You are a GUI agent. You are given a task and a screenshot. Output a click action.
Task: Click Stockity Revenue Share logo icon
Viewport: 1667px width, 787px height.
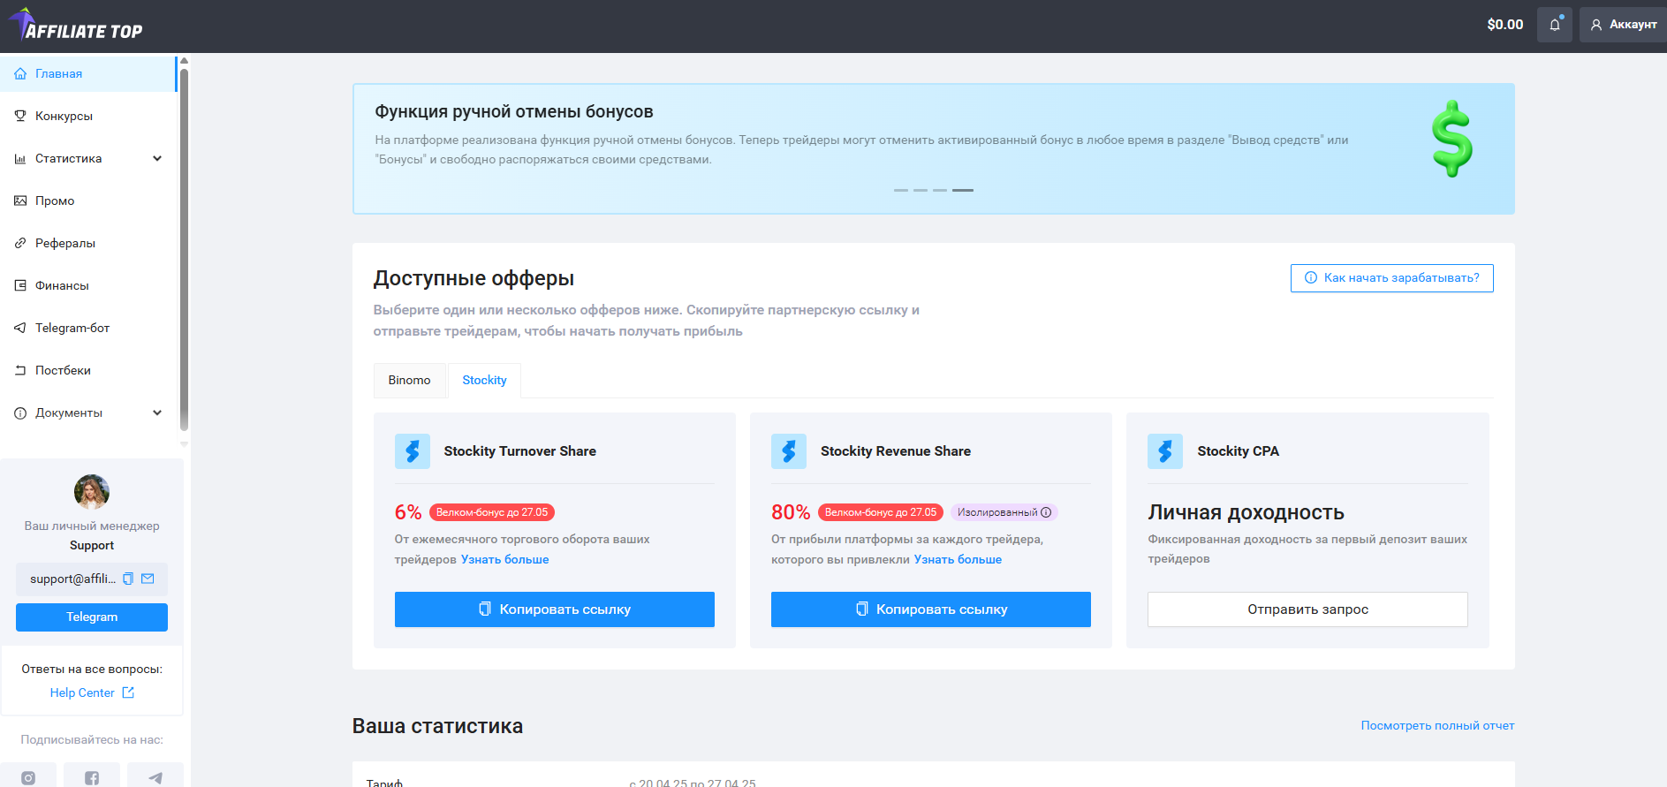[x=789, y=451]
